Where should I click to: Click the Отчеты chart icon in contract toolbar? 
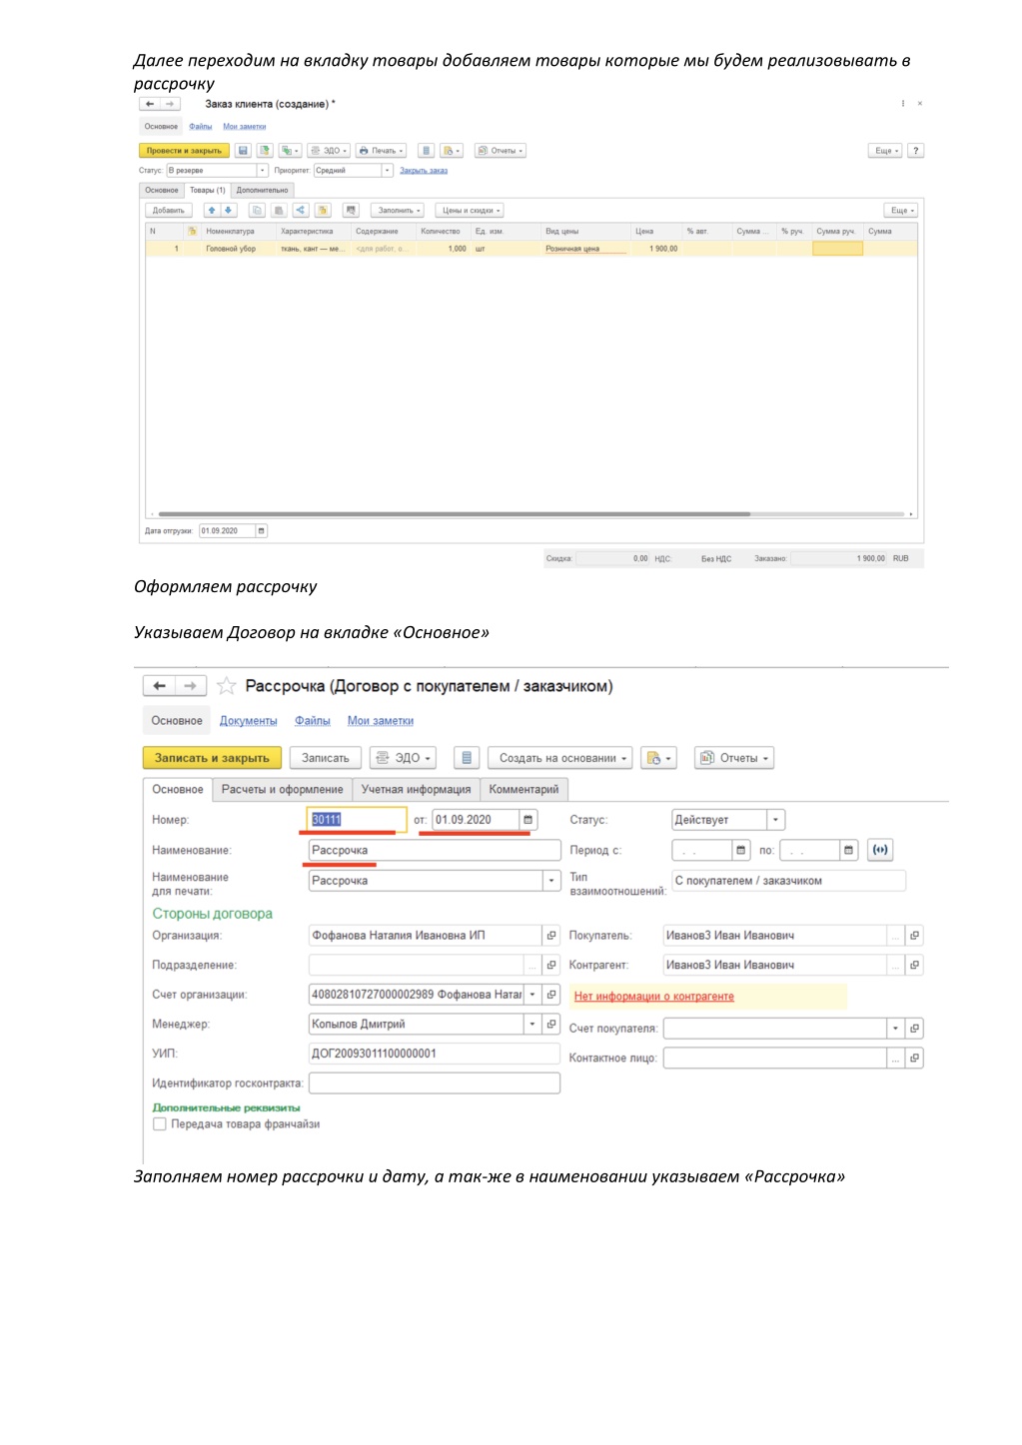click(707, 758)
